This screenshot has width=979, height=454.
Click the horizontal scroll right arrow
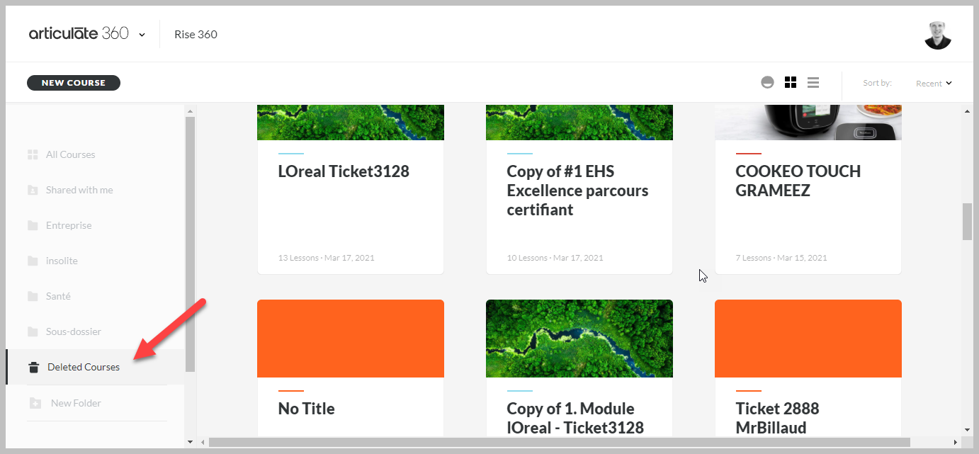(956, 442)
